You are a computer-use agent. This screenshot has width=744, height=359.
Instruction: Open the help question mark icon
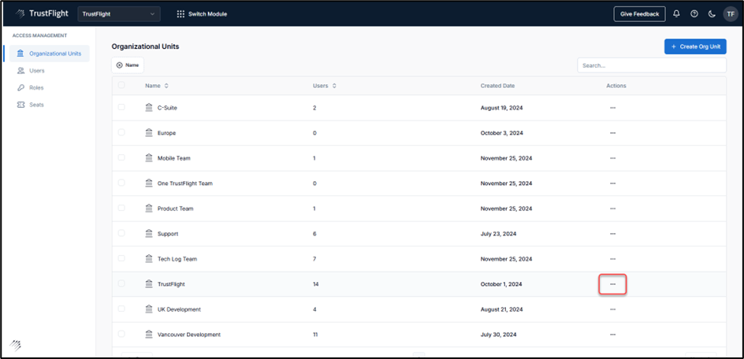[694, 13]
